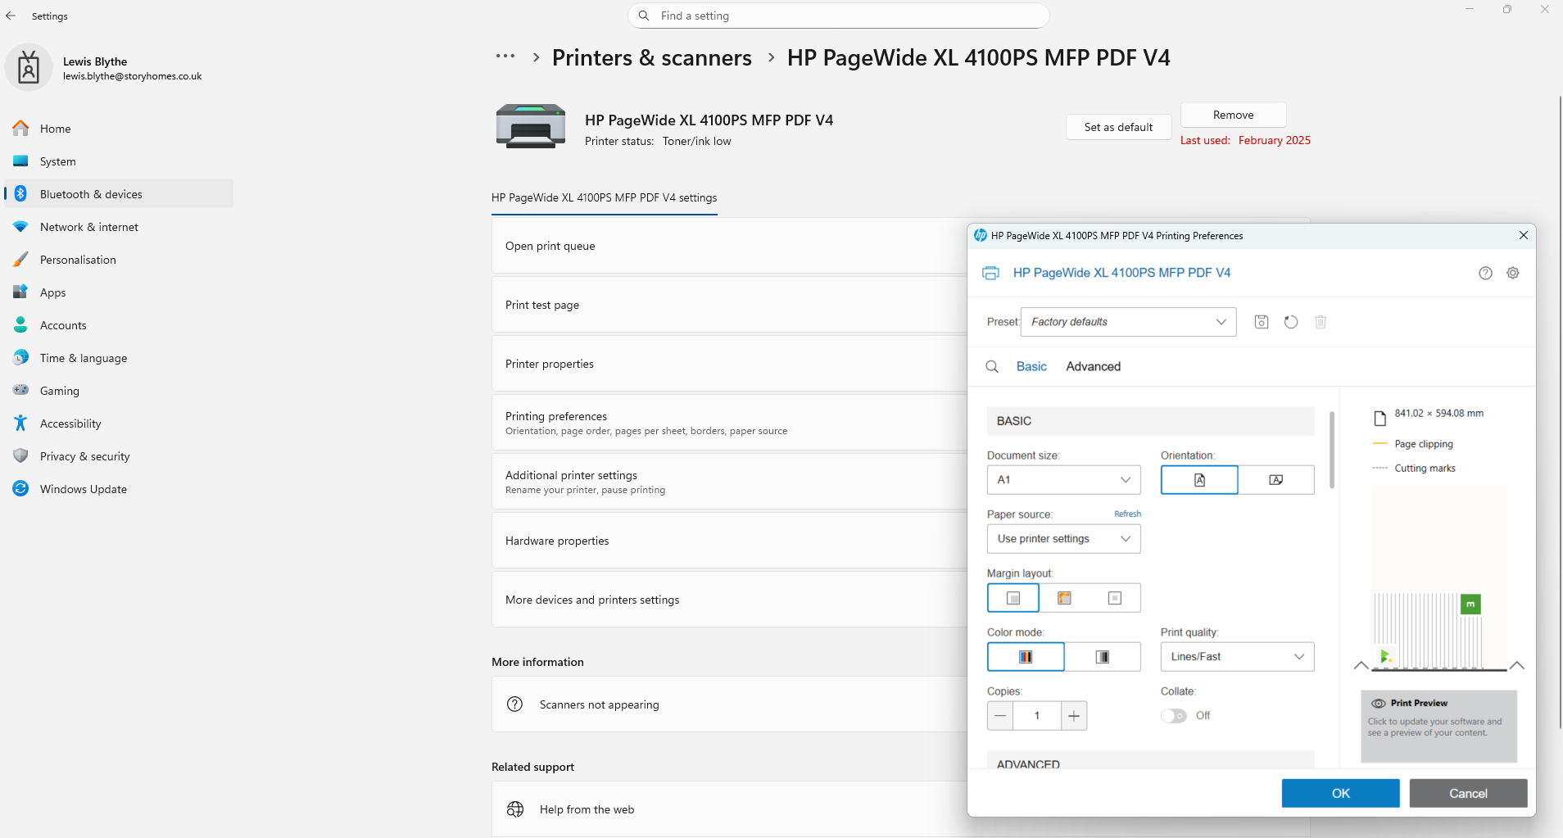Image resolution: width=1563 pixels, height=838 pixels.
Task: Click OK in Printing Preferences
Action: point(1340,793)
